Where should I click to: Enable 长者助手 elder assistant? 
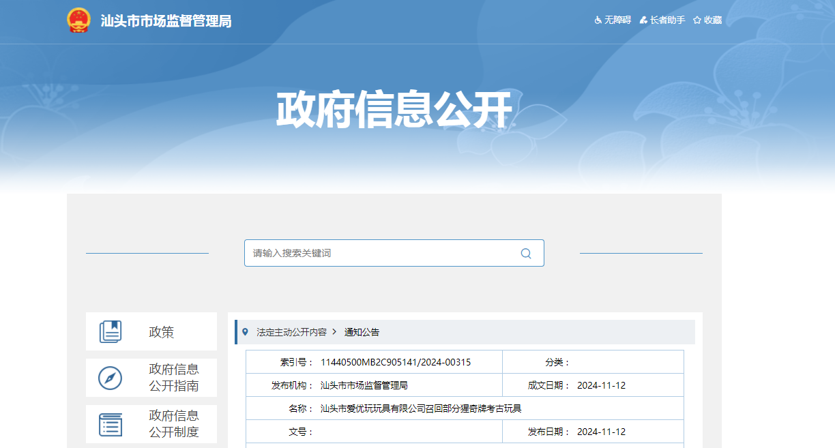tap(667, 20)
